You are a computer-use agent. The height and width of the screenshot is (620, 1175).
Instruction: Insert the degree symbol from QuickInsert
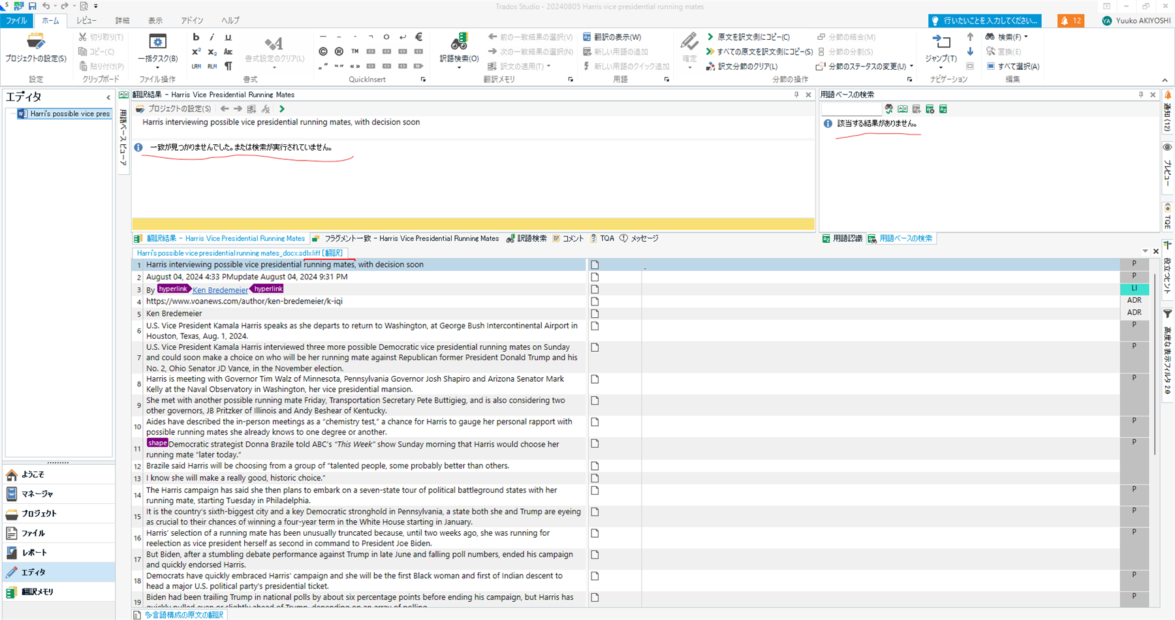coord(386,37)
